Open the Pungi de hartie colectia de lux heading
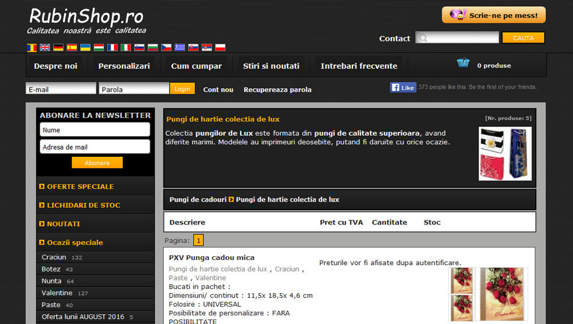 click(223, 119)
